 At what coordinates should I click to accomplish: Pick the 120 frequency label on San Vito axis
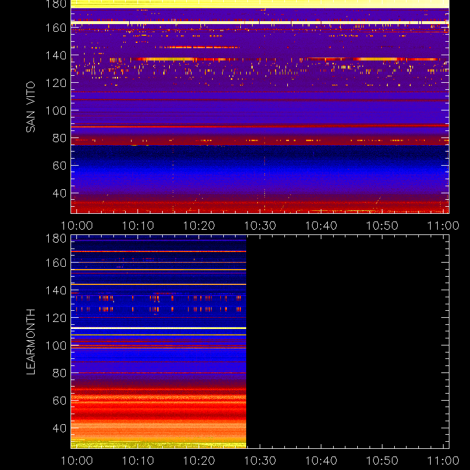(x=56, y=83)
